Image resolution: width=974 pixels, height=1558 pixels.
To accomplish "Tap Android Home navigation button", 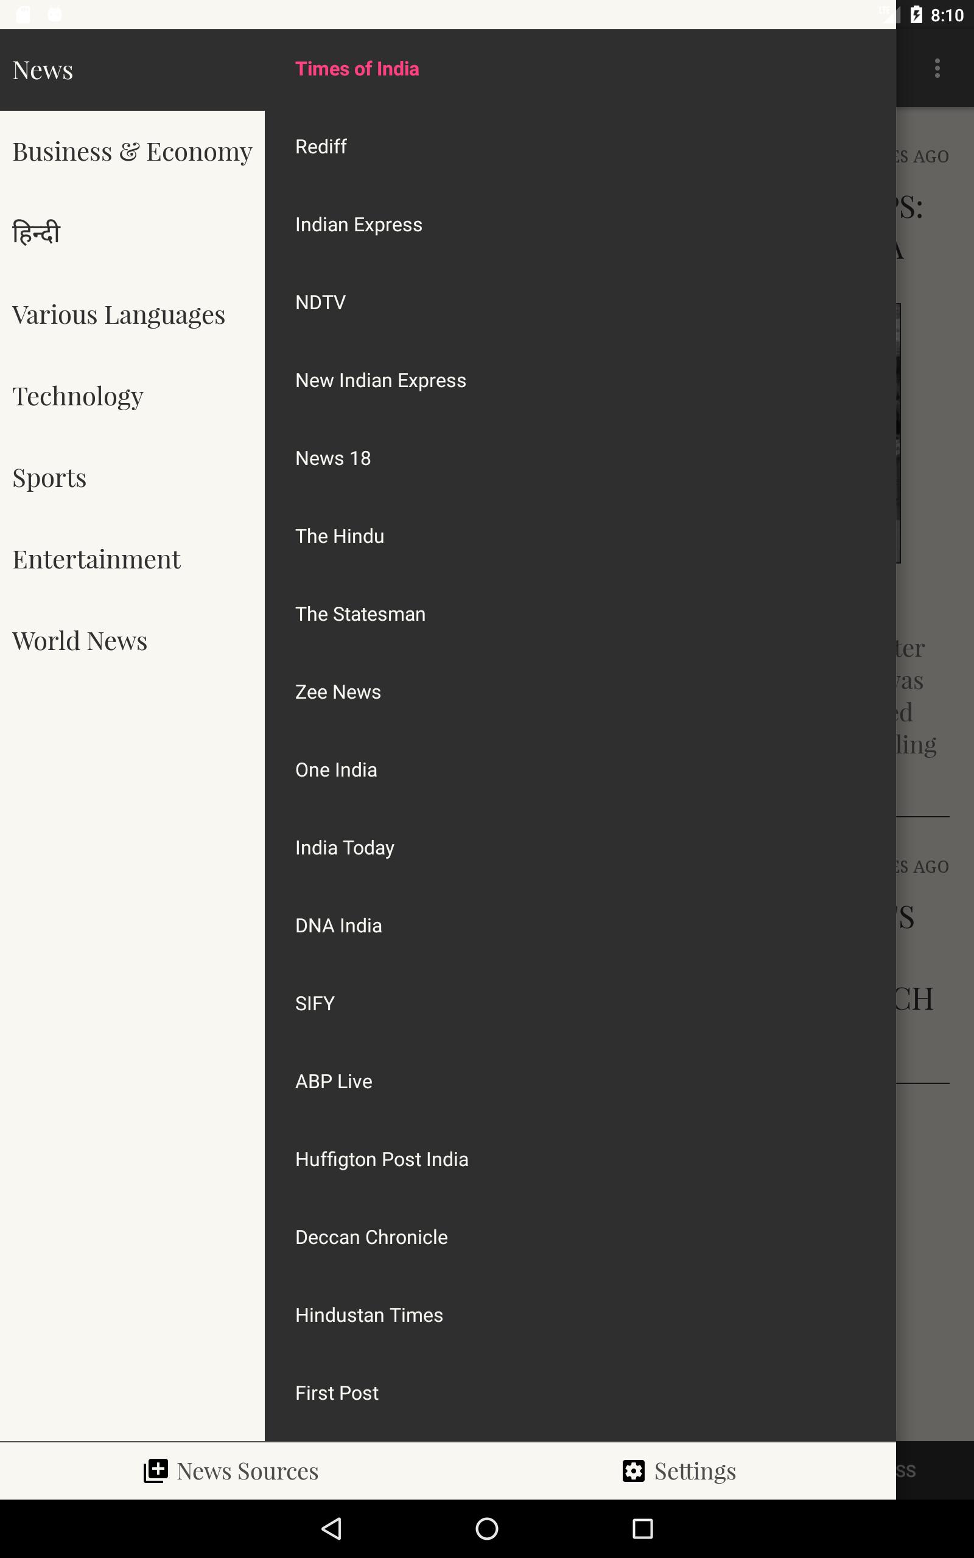I will click(486, 1528).
